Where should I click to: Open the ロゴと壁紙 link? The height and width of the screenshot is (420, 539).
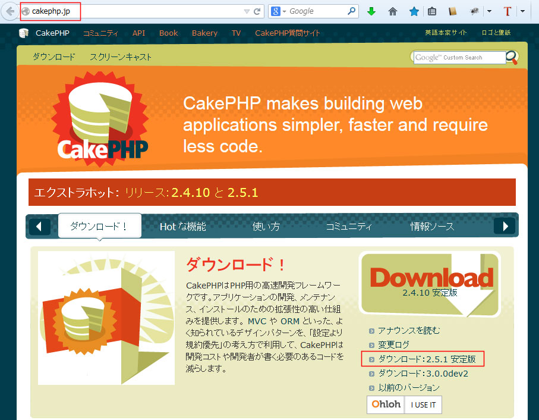[496, 33]
